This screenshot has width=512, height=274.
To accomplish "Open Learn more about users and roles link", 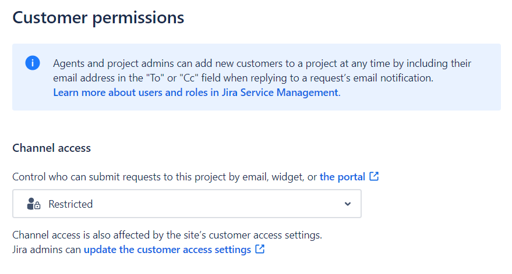I will pos(197,92).
